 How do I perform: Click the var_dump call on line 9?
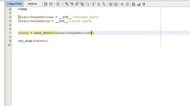(x=25, y=41)
